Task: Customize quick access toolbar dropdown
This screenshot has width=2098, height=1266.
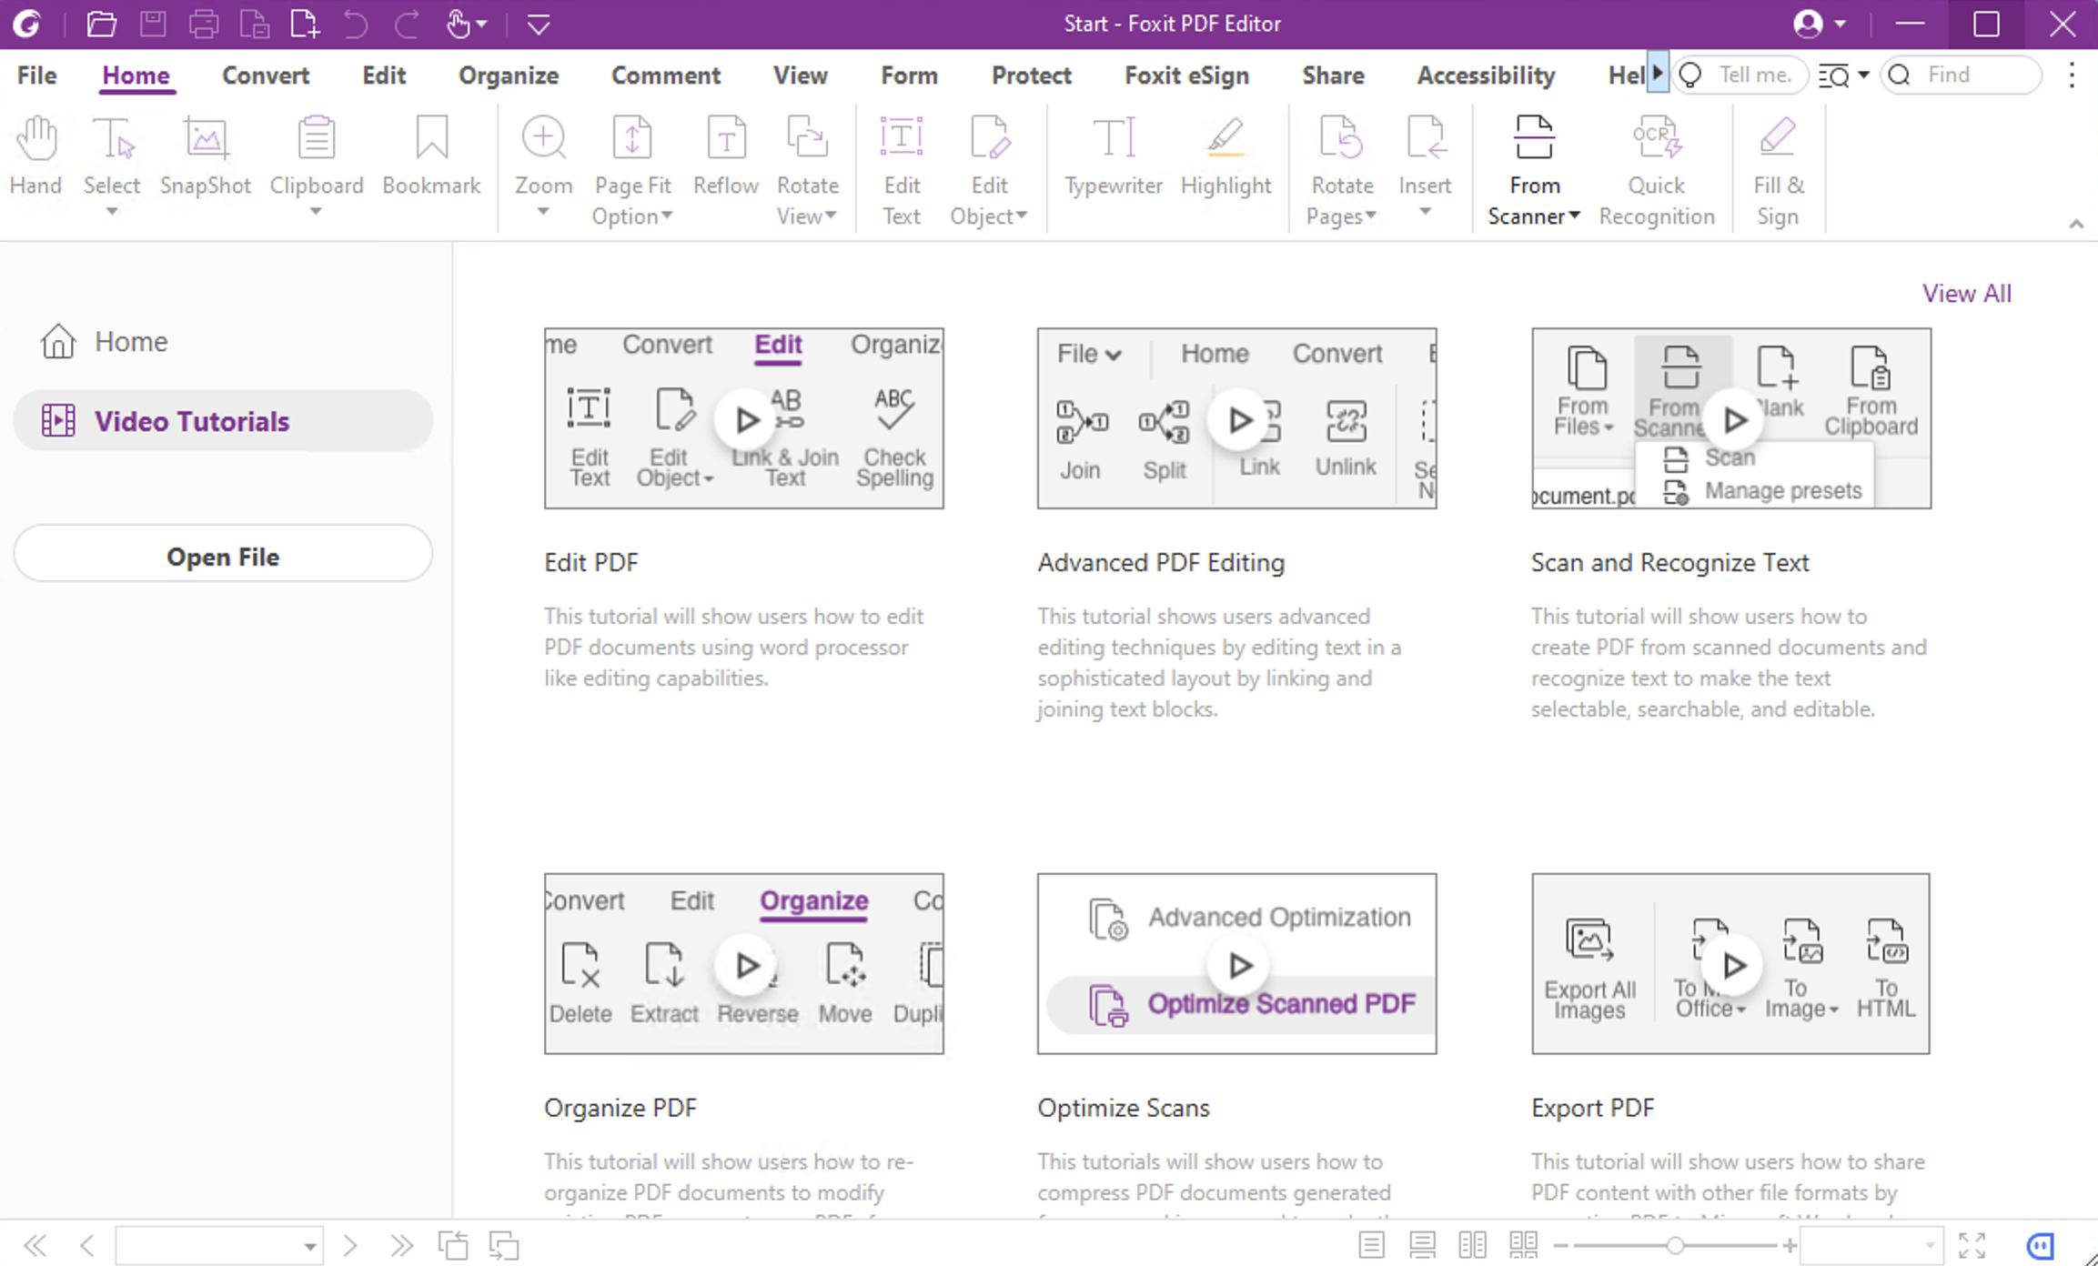Action: tap(539, 24)
